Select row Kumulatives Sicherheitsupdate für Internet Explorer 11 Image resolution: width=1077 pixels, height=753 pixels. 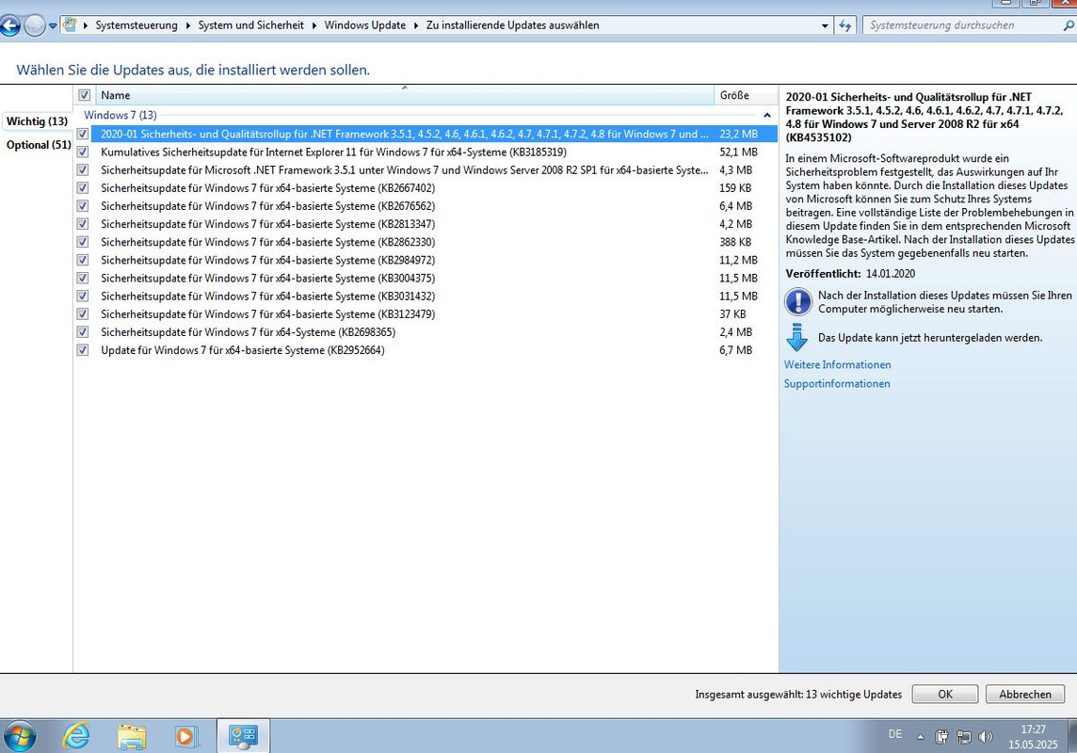pyautogui.click(x=426, y=152)
